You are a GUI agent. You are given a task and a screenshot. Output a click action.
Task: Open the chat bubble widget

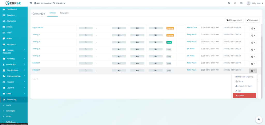click(x=259, y=119)
